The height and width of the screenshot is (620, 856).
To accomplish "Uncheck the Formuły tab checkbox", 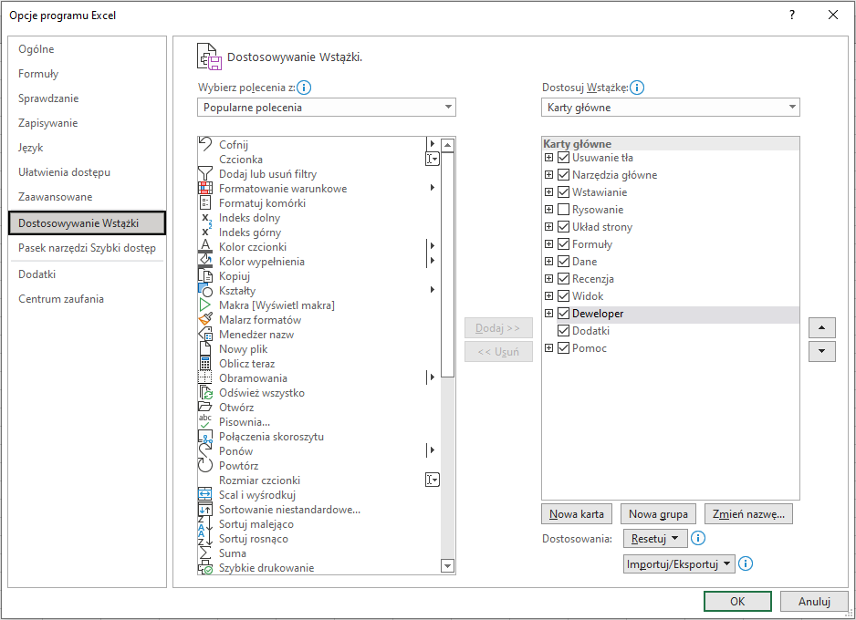I will (x=563, y=243).
